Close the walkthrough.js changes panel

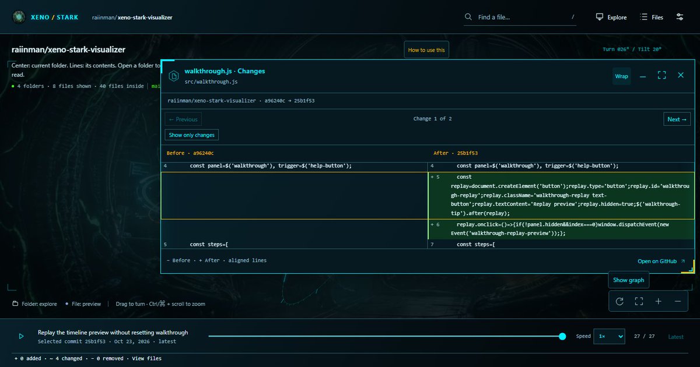(681, 76)
